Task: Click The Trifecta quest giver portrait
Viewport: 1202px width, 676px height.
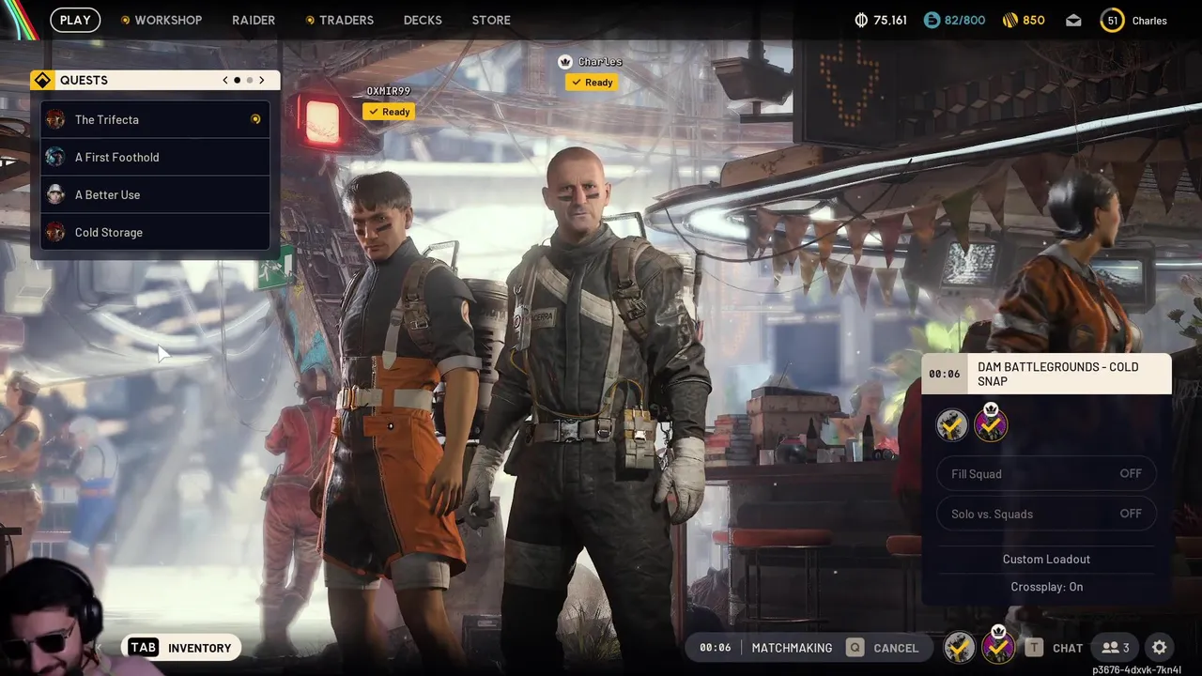Action: [x=55, y=119]
